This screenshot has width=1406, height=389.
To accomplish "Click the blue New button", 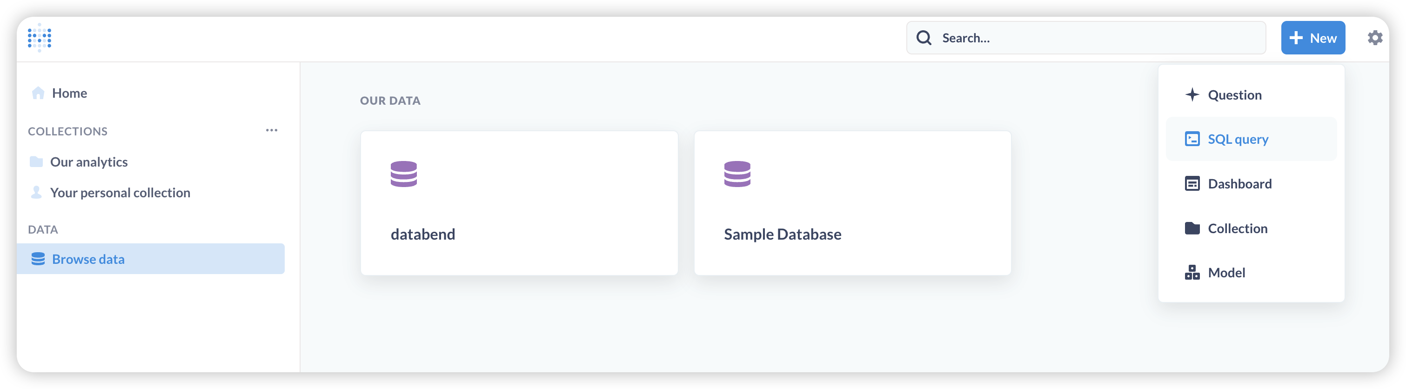I will [x=1312, y=38].
